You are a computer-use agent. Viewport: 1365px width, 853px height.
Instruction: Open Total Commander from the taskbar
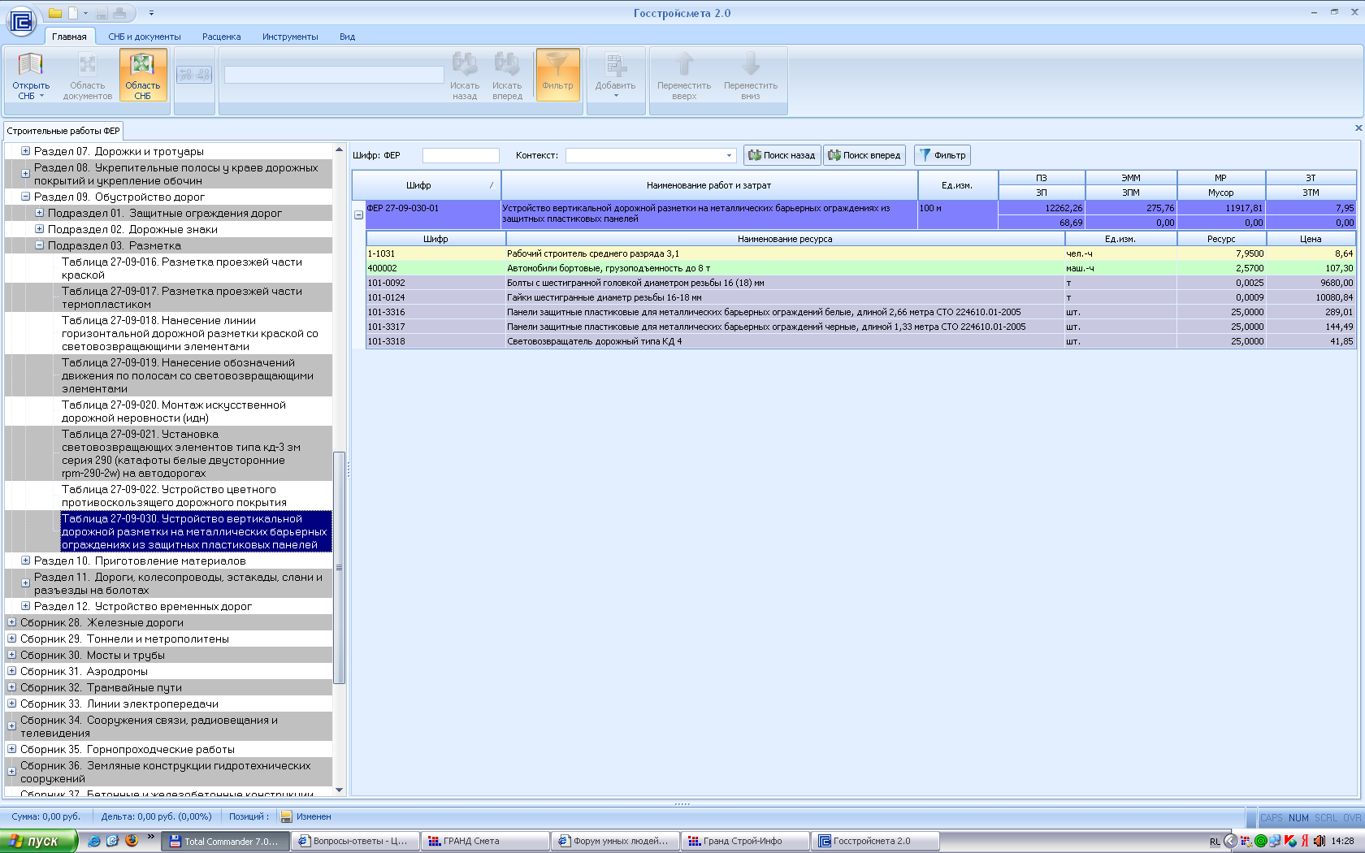coord(225,841)
